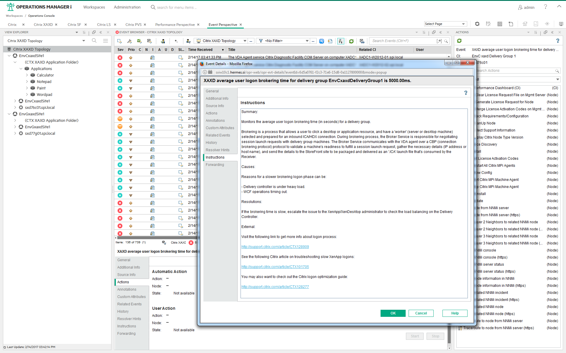
Task: Close the Citrix PVS tab
Action: coord(145,25)
